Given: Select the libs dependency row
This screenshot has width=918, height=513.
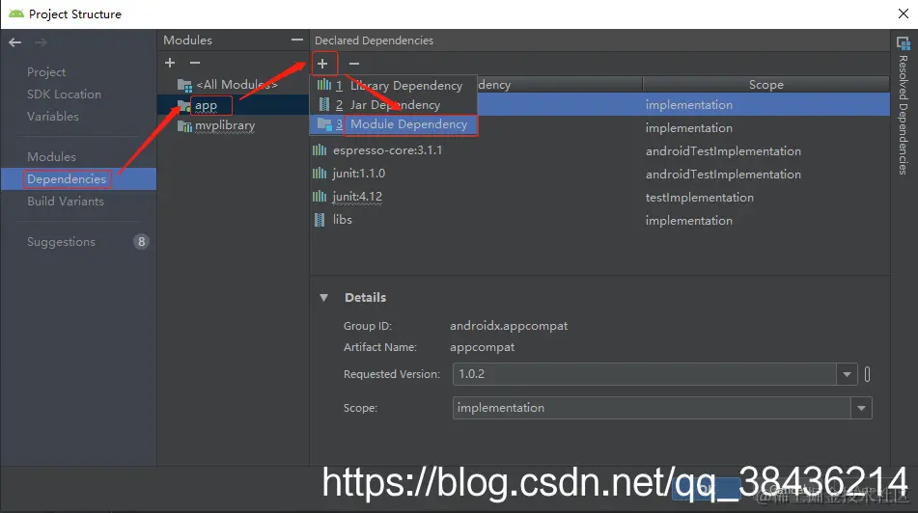Looking at the screenshot, I should click(599, 220).
